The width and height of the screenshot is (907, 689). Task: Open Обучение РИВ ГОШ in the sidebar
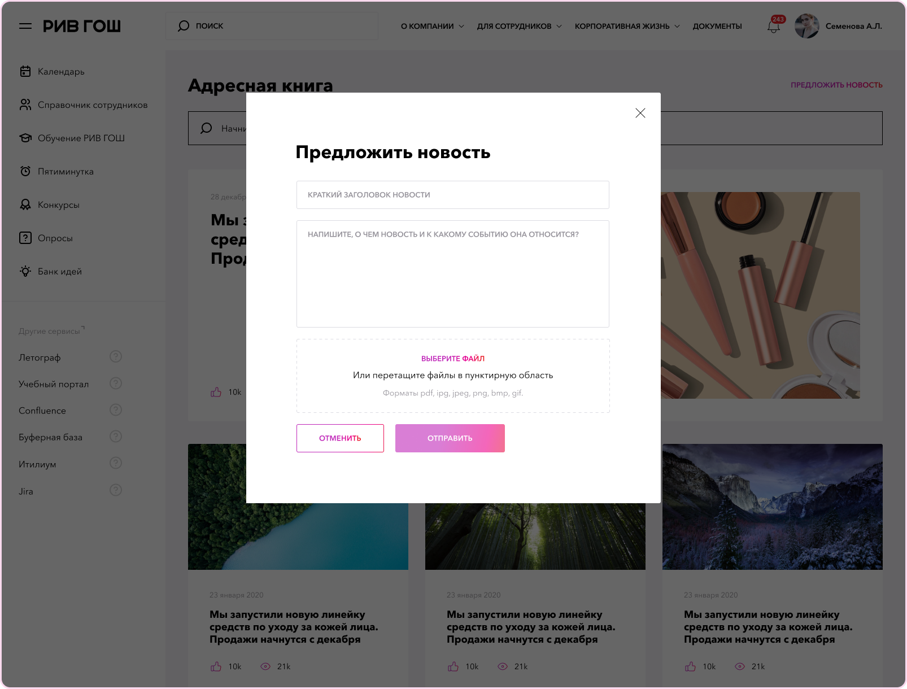[81, 138]
